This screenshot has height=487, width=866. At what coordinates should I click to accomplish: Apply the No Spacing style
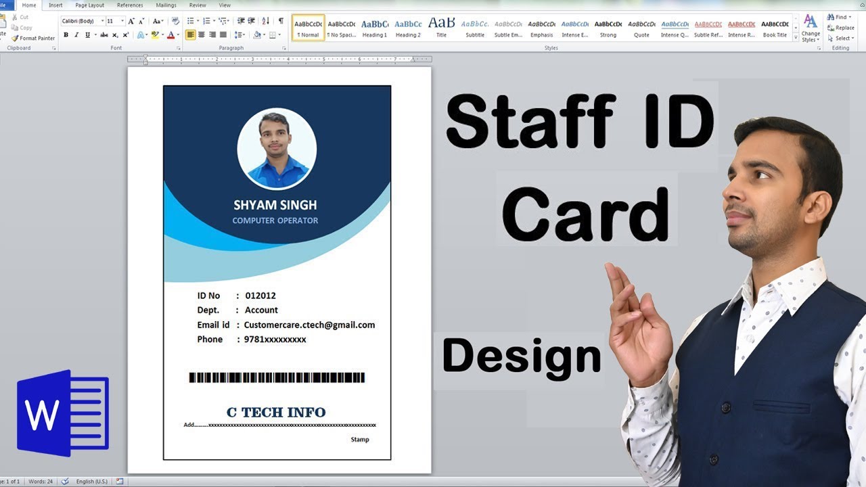[341, 28]
